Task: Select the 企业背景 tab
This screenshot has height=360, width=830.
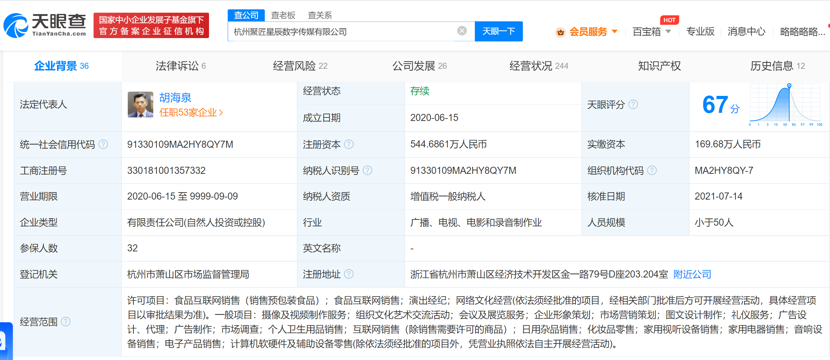Action: click(61, 66)
